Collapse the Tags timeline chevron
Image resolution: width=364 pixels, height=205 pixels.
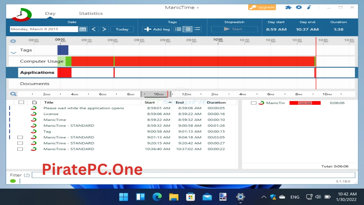[x=13, y=53]
